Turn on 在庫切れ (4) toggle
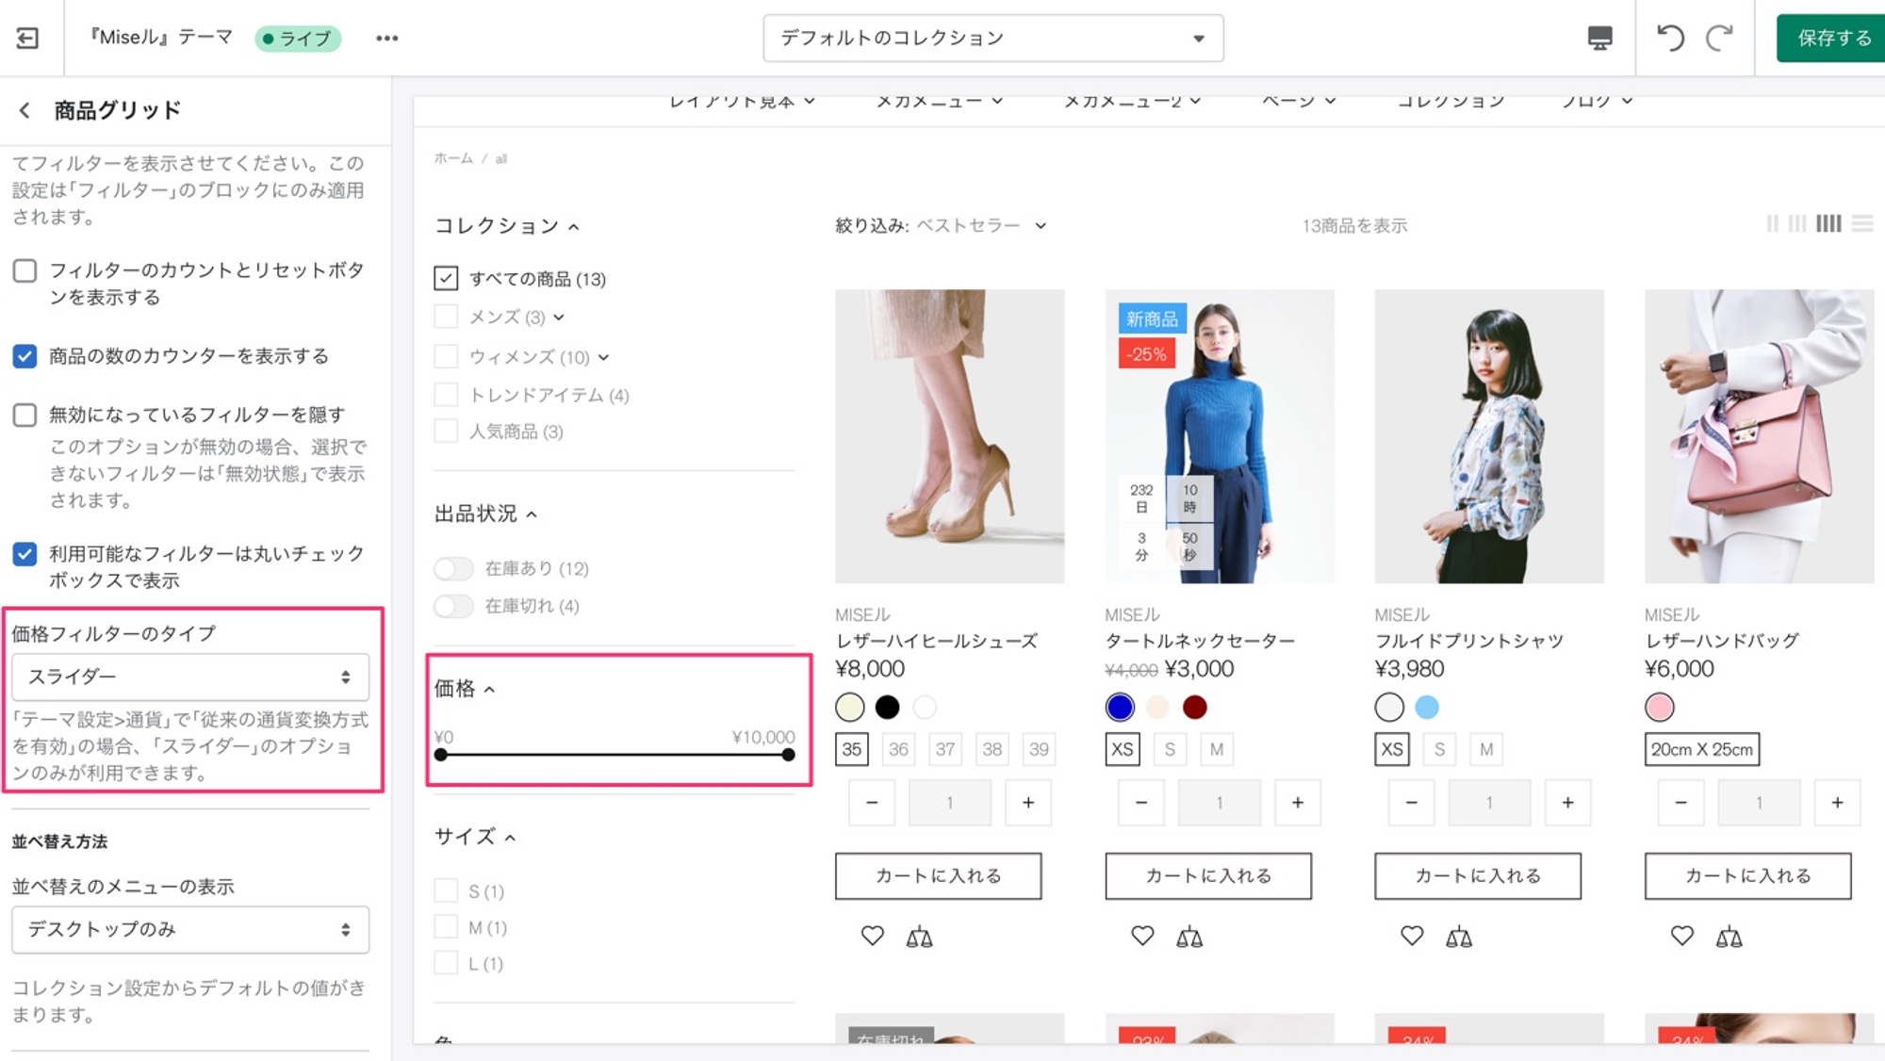The width and height of the screenshot is (1885, 1061). 453,606
